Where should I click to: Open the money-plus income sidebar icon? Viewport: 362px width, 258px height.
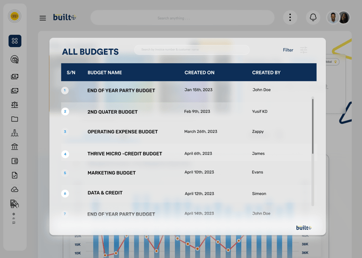pyautogui.click(x=15, y=77)
